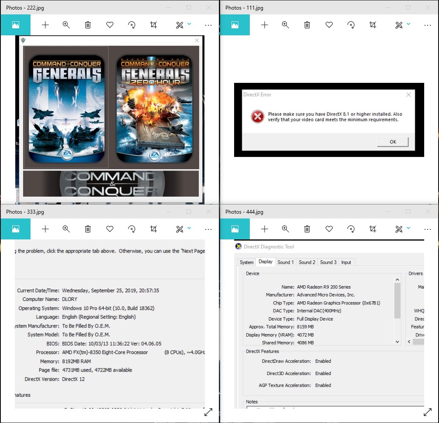Open collection view in 222.jpg Photos window
Viewport: 439px width, 423px height.
[15, 25]
